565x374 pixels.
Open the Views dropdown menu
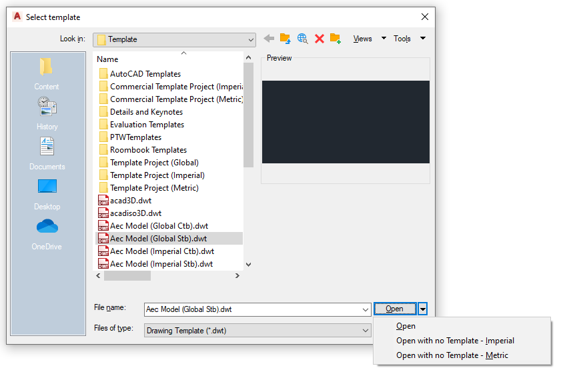pos(370,39)
